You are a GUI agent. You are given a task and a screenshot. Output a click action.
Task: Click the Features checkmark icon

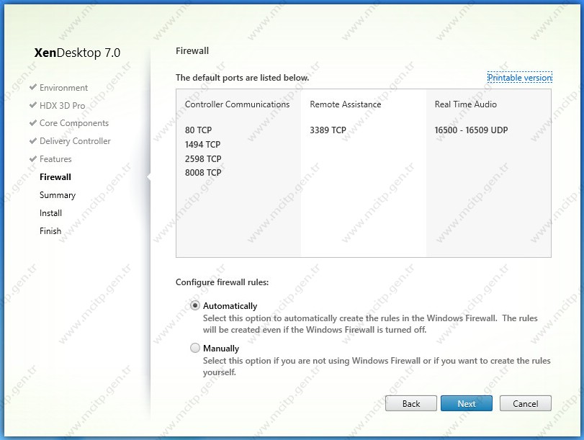point(33,158)
